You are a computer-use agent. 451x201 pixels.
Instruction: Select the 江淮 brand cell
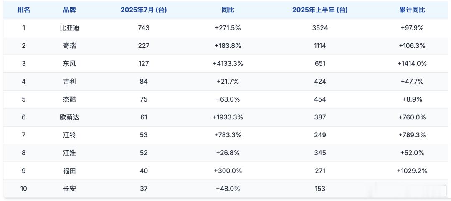(69, 153)
